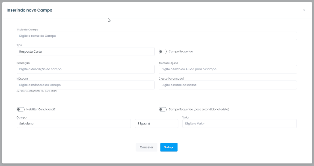This screenshot has width=314, height=166.
Task: Click the Salvar button
Action: (x=169, y=147)
